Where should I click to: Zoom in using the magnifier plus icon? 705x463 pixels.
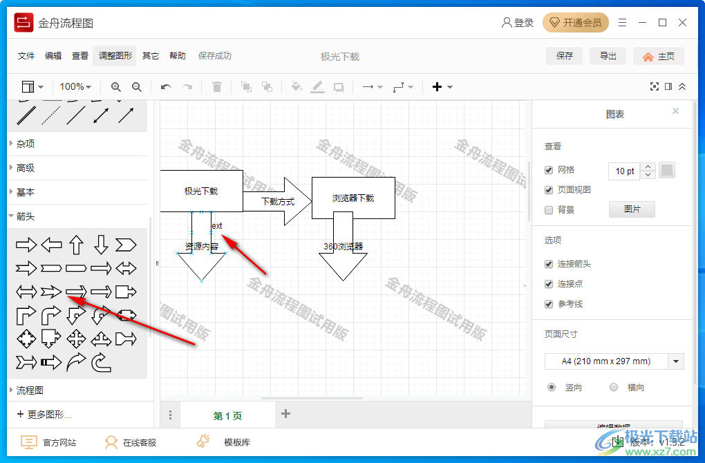(x=116, y=87)
